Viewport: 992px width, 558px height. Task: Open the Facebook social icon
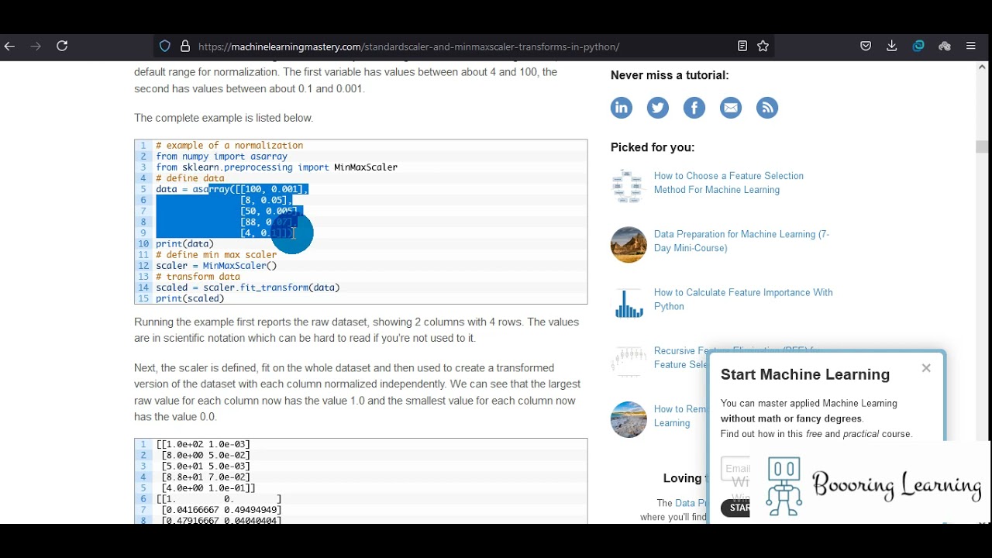pyautogui.click(x=694, y=108)
